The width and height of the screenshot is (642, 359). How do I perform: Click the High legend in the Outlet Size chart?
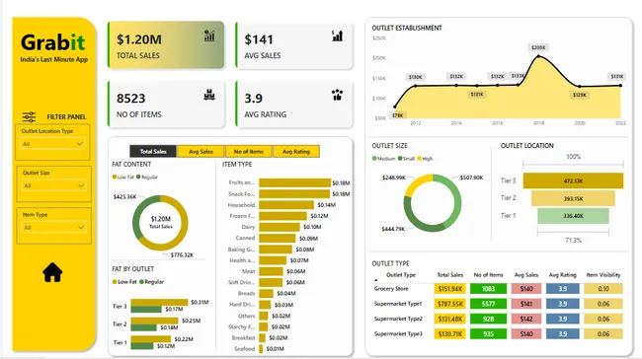425,159
